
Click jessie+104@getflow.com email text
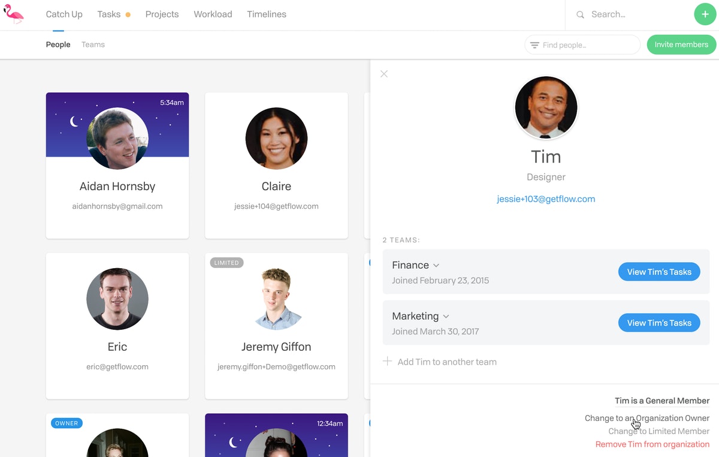pos(276,206)
